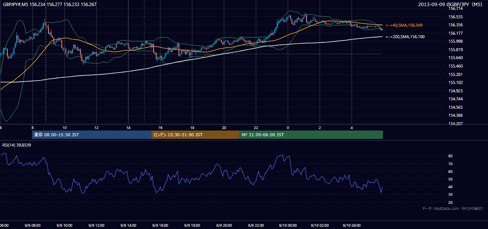Screen dimensions: 488x229
Task: Click price level 155.460 on axis
Action: [456, 66]
